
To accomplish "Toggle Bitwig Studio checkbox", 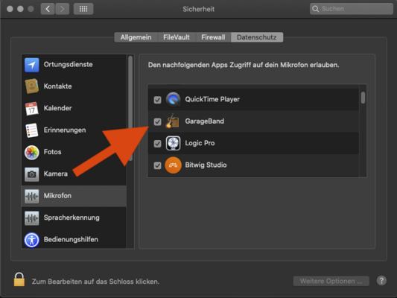I will tap(157, 165).
